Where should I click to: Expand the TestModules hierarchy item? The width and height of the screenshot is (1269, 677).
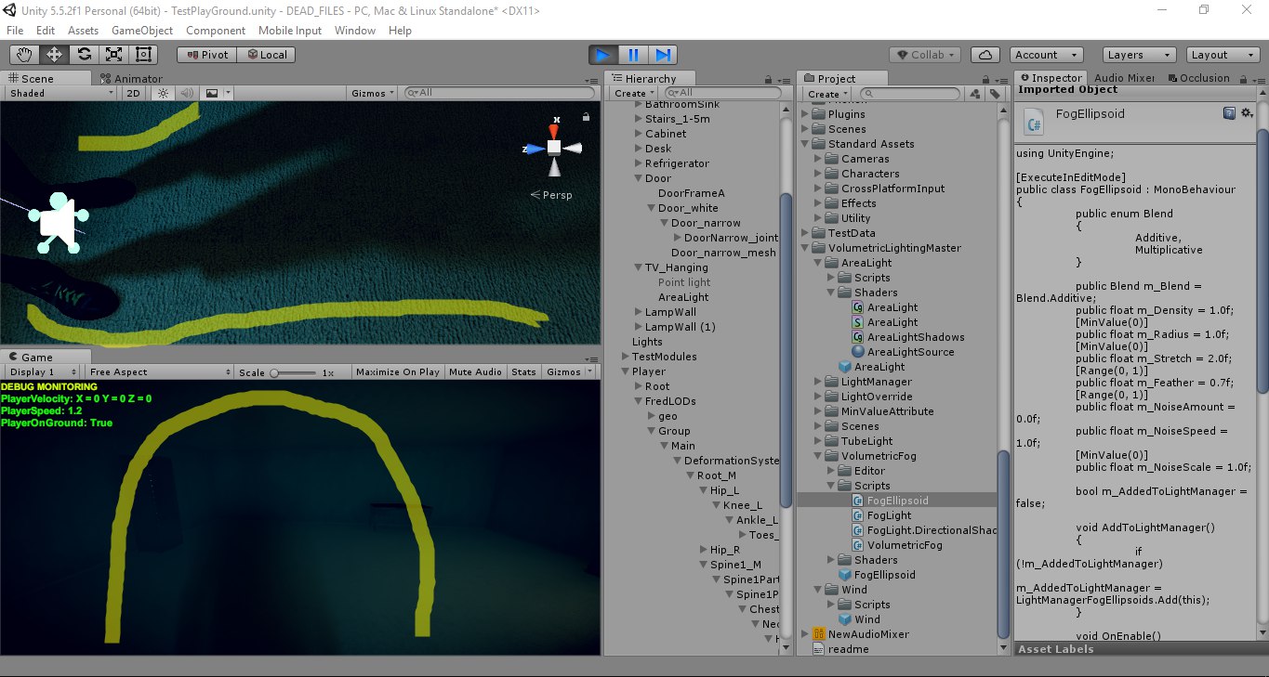tap(626, 357)
